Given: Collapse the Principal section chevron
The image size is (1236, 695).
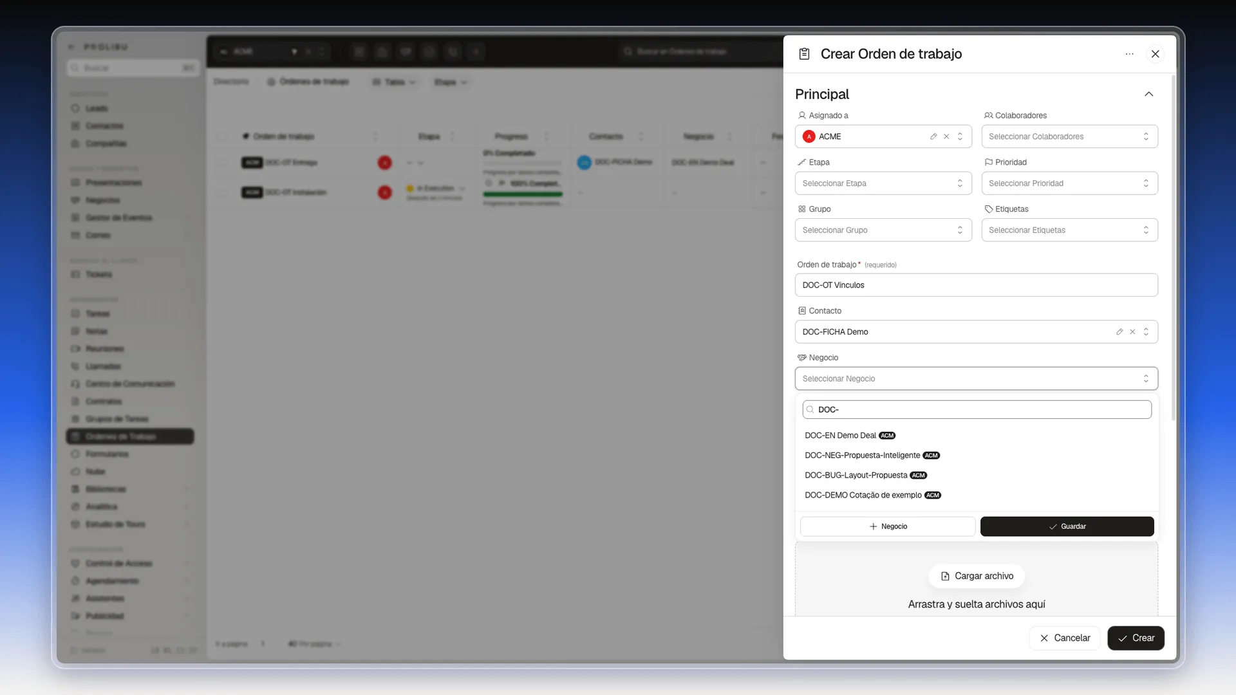Looking at the screenshot, I should [1148, 94].
